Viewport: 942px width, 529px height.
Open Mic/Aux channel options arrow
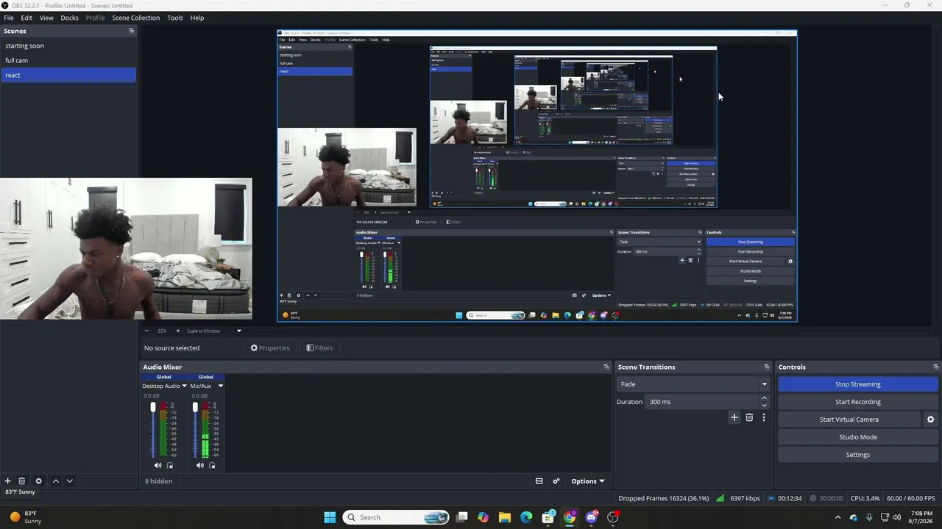point(220,386)
